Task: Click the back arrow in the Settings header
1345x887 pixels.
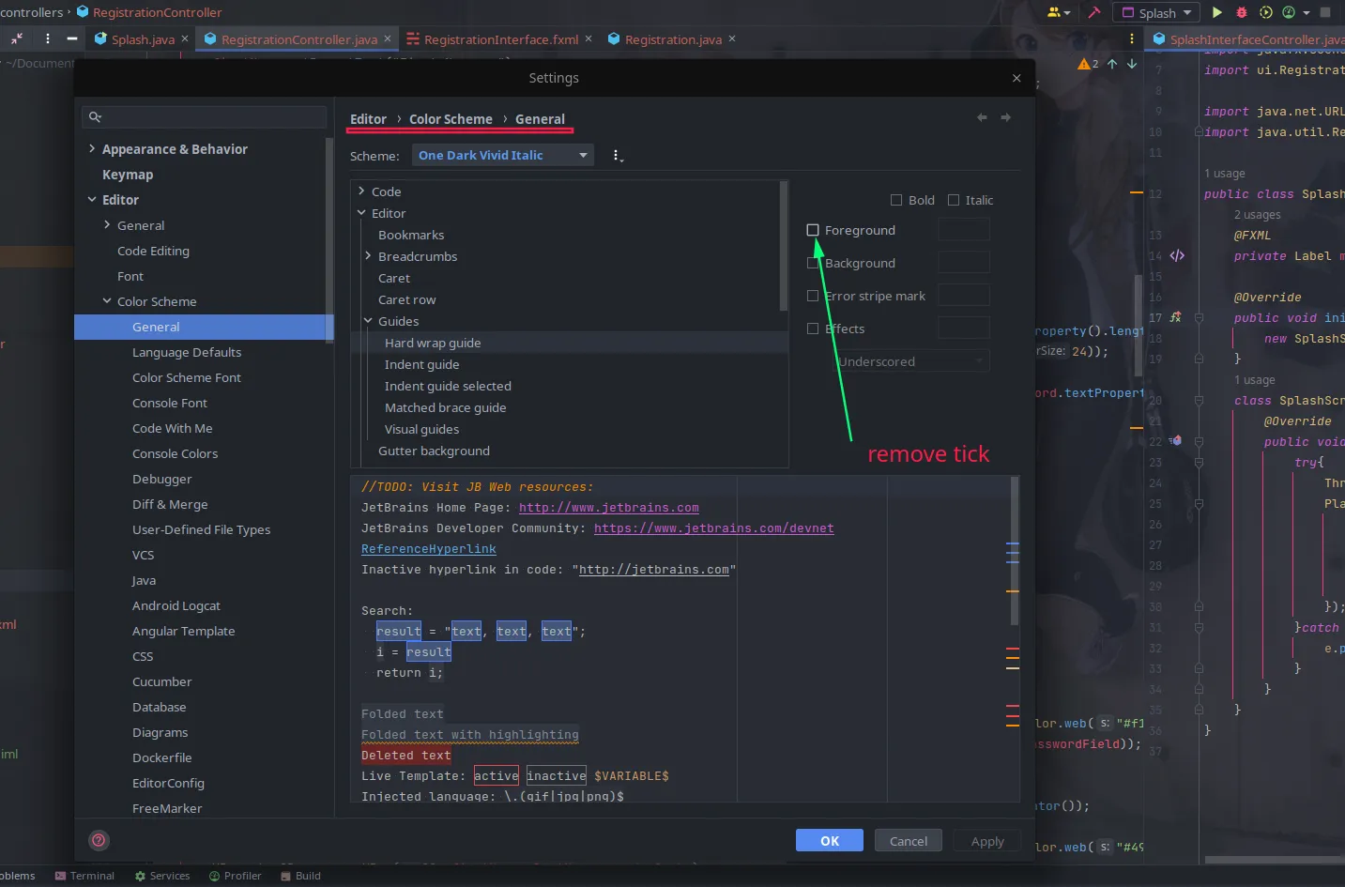Action: click(982, 117)
